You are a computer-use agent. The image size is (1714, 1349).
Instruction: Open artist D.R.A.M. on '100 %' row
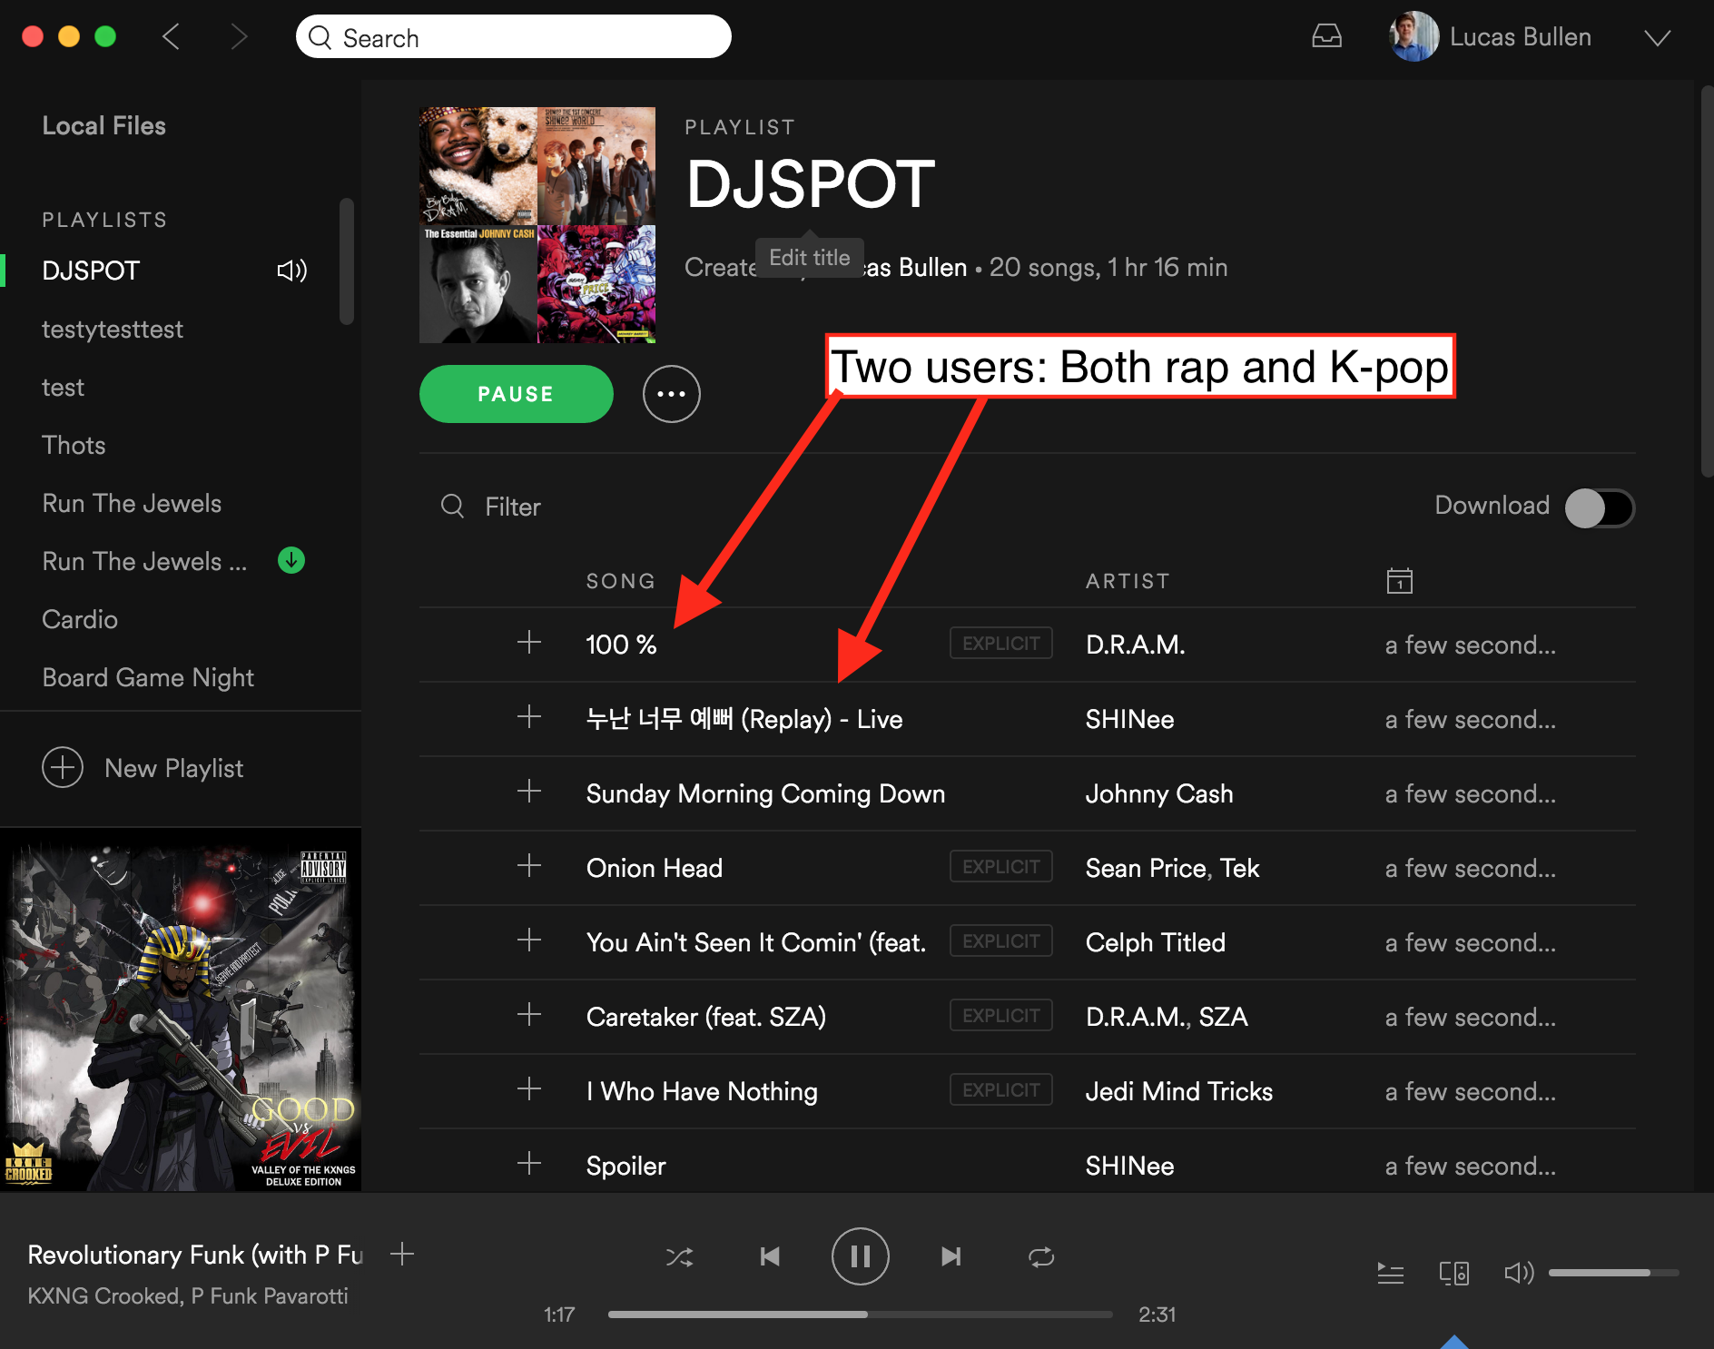coord(1135,645)
